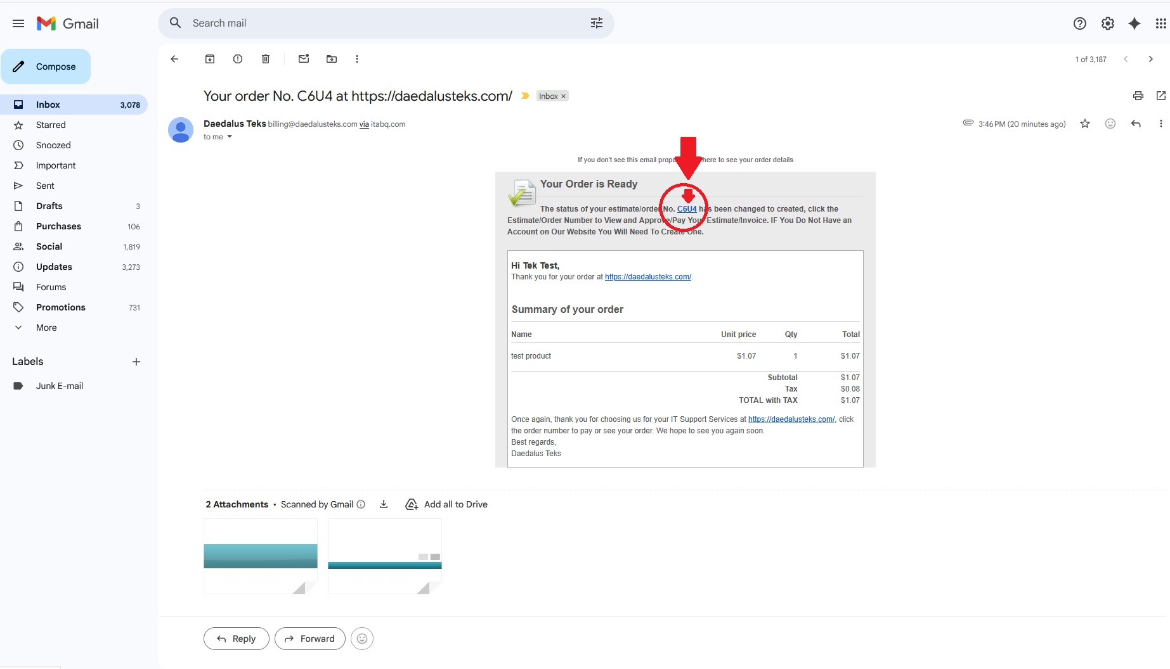Go to the next email arrow
1170x669 pixels.
[x=1151, y=59]
